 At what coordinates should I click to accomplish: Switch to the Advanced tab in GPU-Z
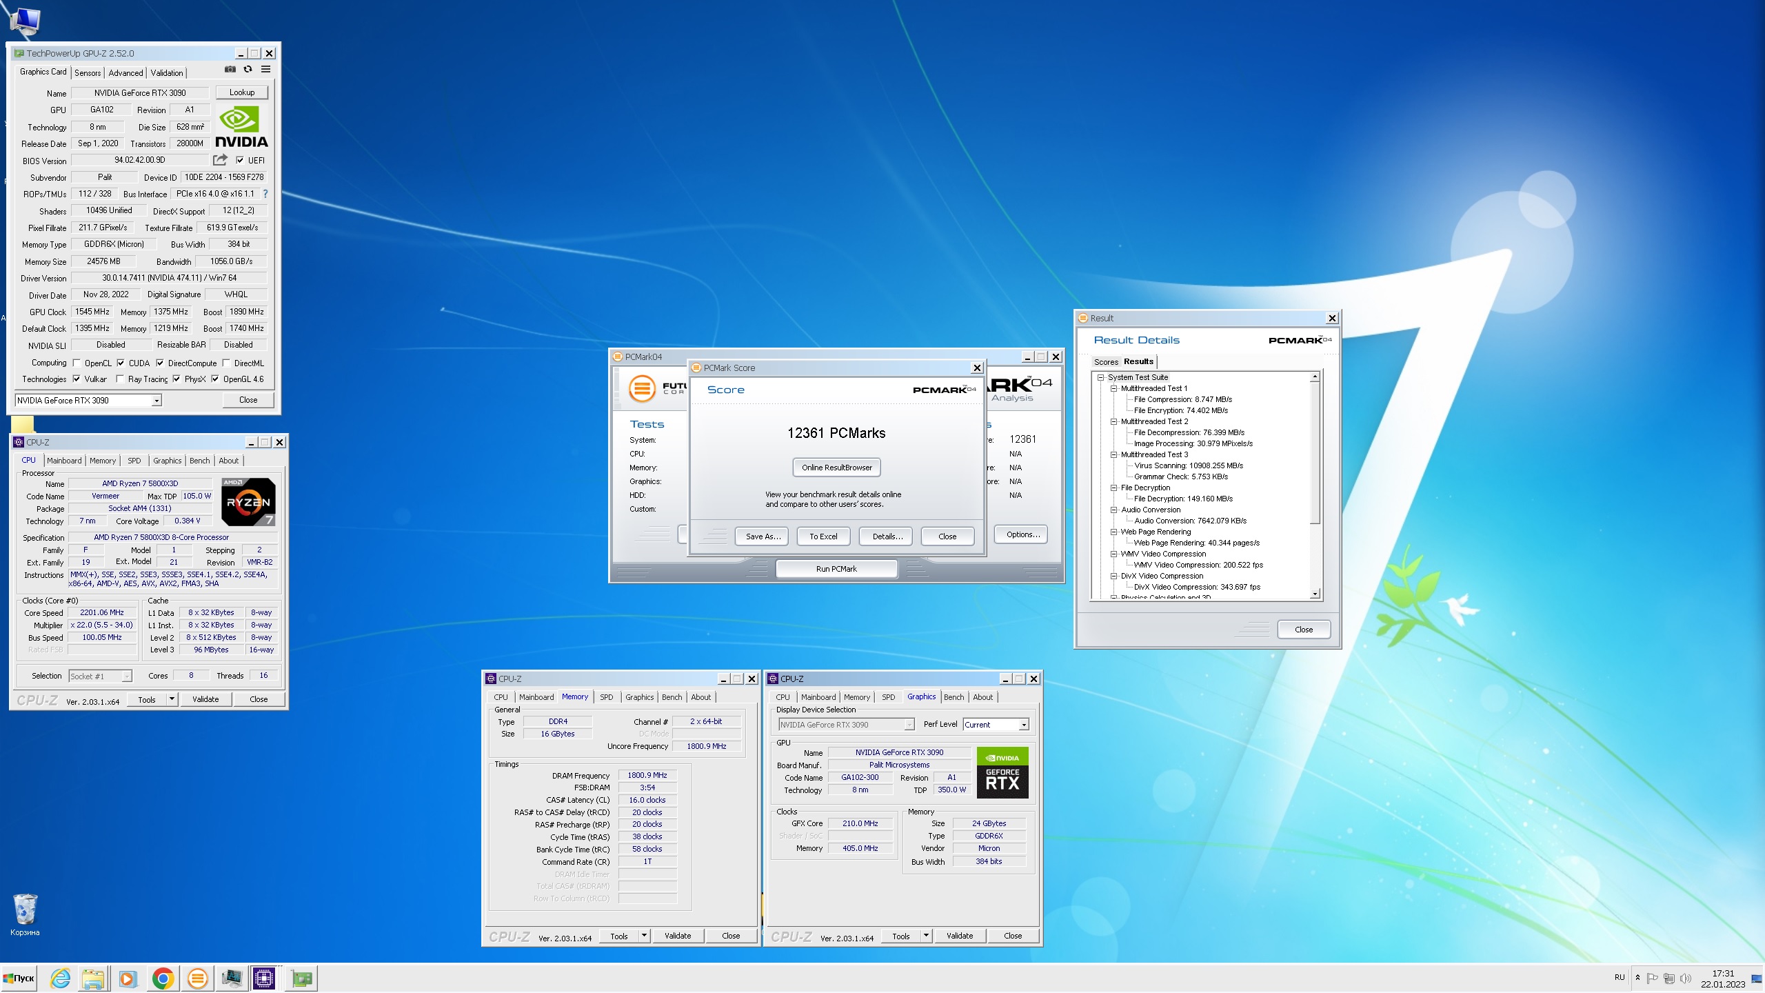tap(126, 73)
